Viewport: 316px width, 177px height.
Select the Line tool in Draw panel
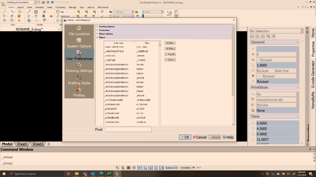pos(4,12)
